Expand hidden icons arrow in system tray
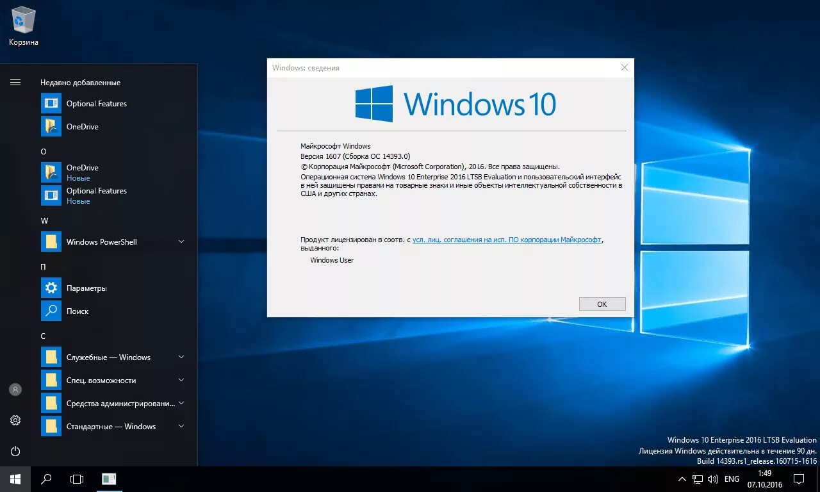This screenshot has height=492, width=820. 682,479
